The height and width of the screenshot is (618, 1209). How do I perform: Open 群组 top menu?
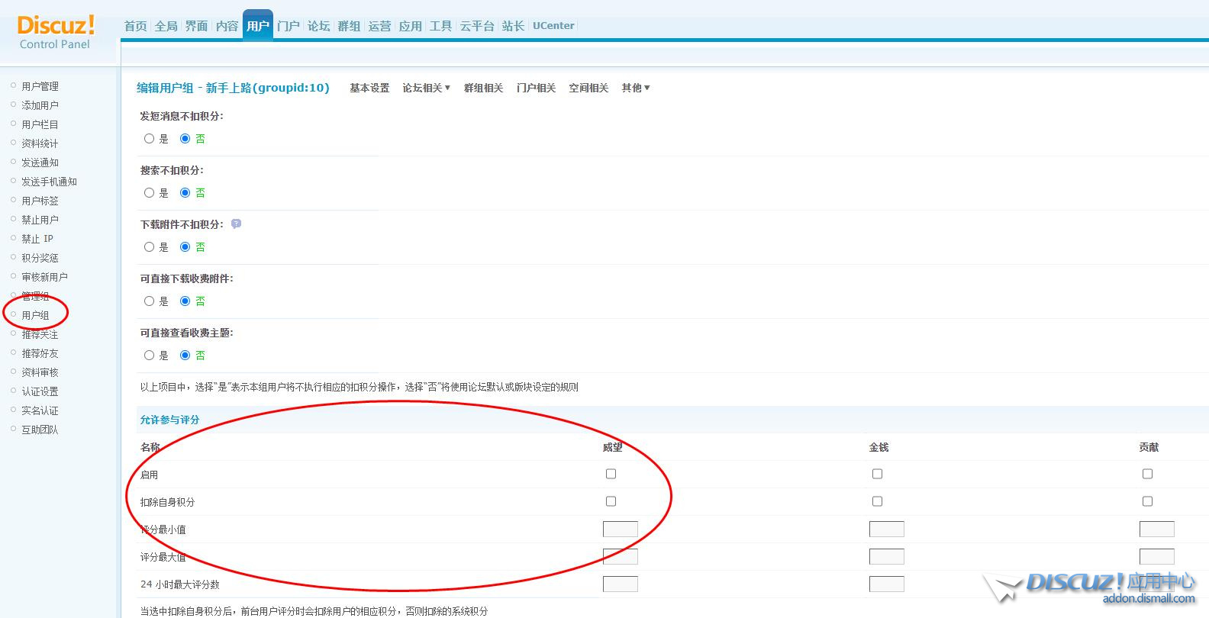coord(350,26)
